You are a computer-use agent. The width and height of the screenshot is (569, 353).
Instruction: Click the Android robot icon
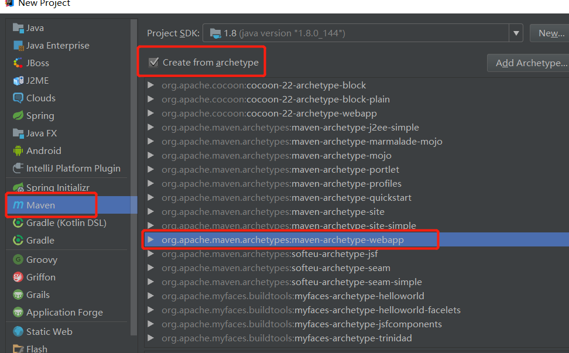[18, 150]
